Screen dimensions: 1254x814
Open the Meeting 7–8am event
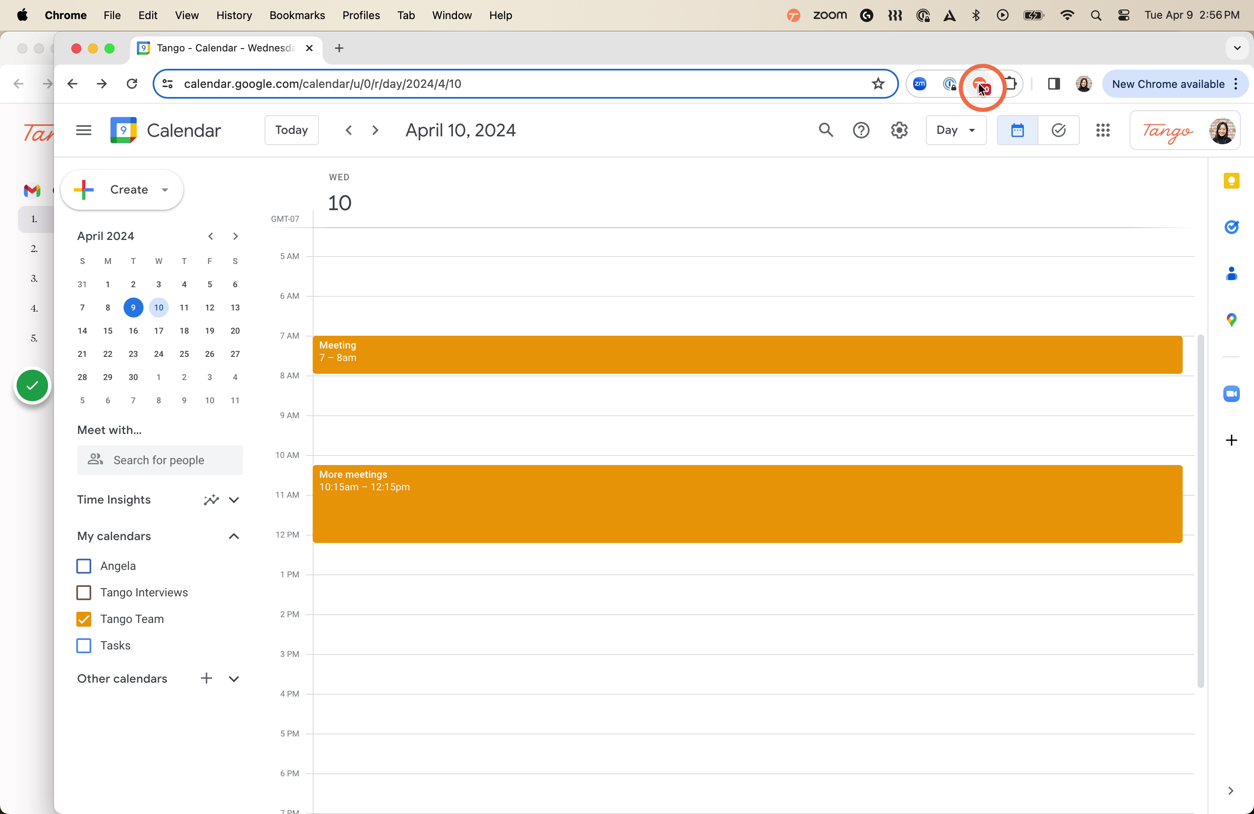[x=747, y=355]
